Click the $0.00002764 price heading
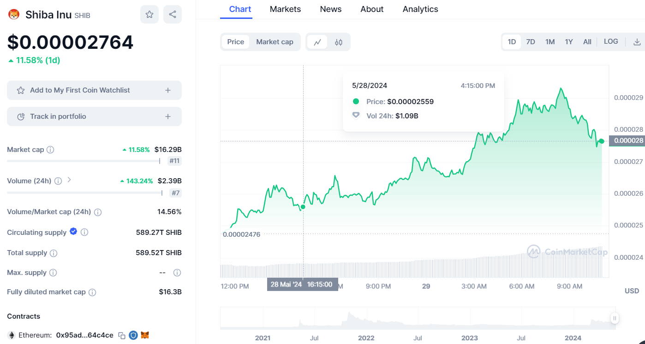This screenshot has height=344, width=645. tap(70, 42)
